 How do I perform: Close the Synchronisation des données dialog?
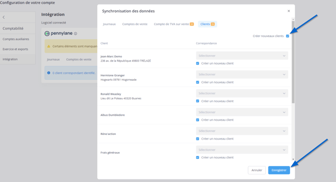[289, 11]
